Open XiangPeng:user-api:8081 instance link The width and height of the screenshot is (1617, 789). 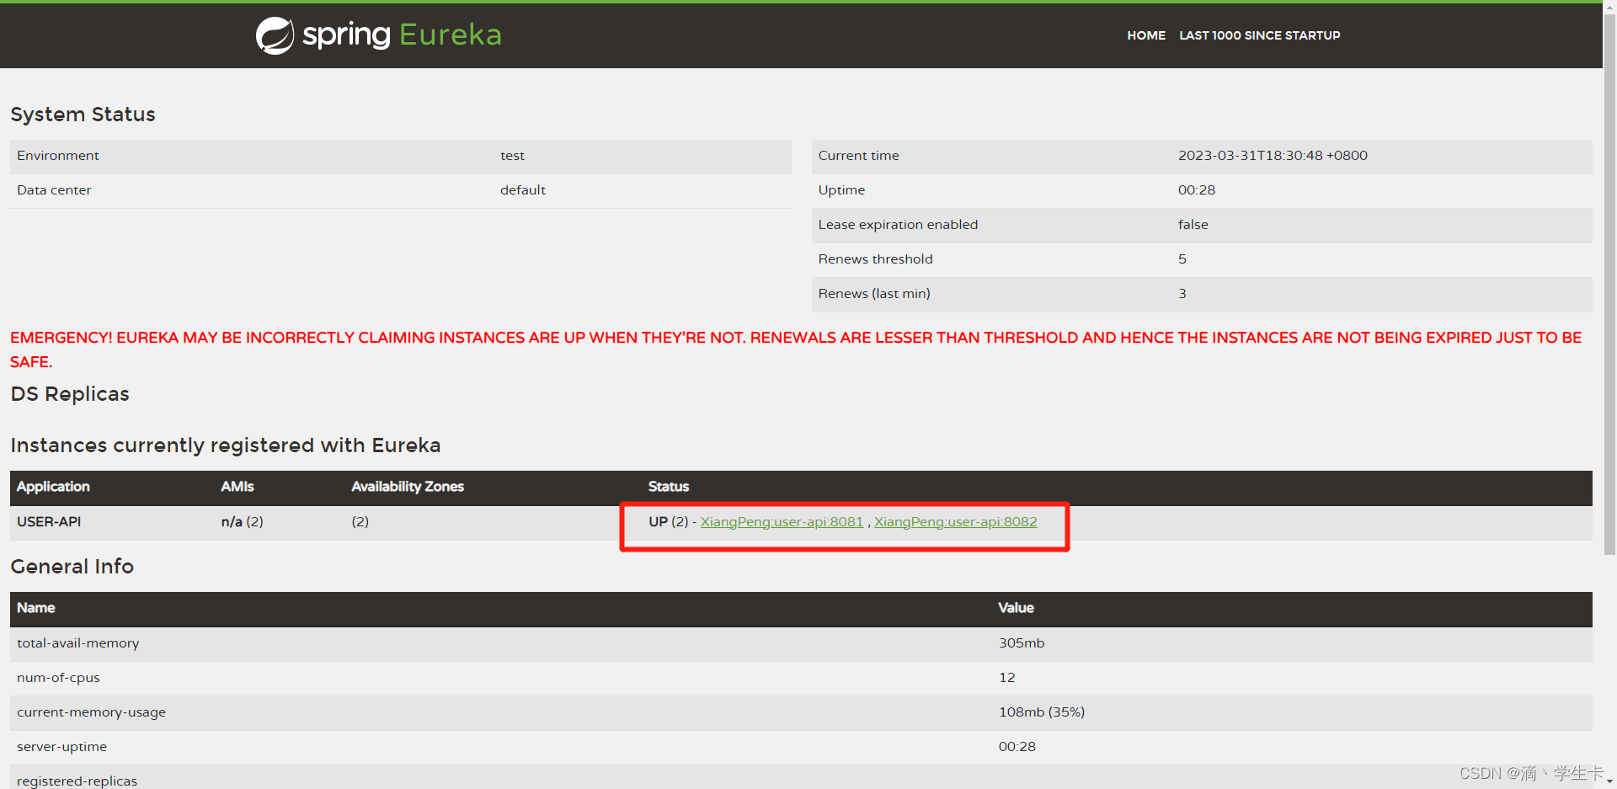pos(782,522)
